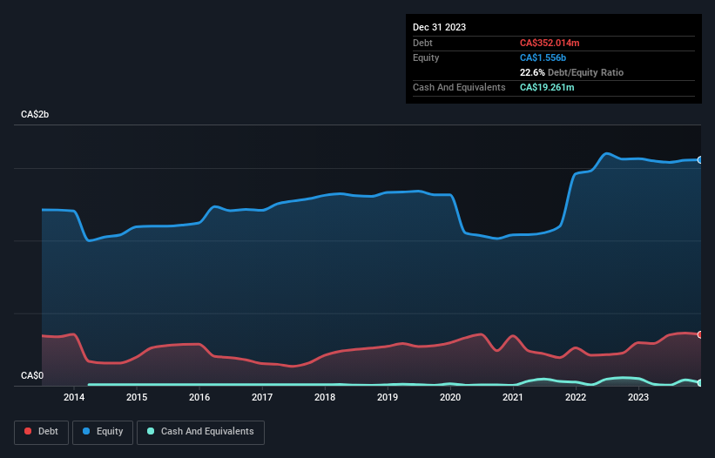Click the red Debt legend dot

click(x=28, y=431)
